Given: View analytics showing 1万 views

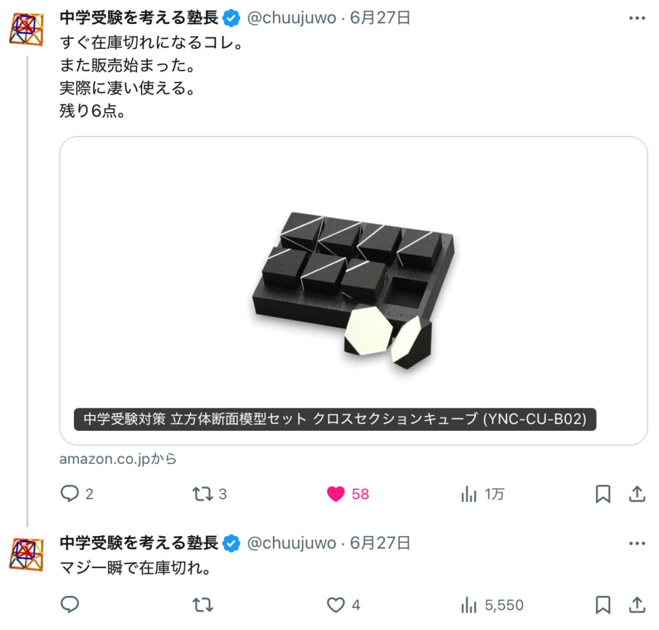Looking at the screenshot, I should [482, 493].
